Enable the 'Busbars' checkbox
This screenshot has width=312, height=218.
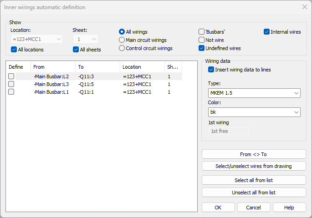202,32
